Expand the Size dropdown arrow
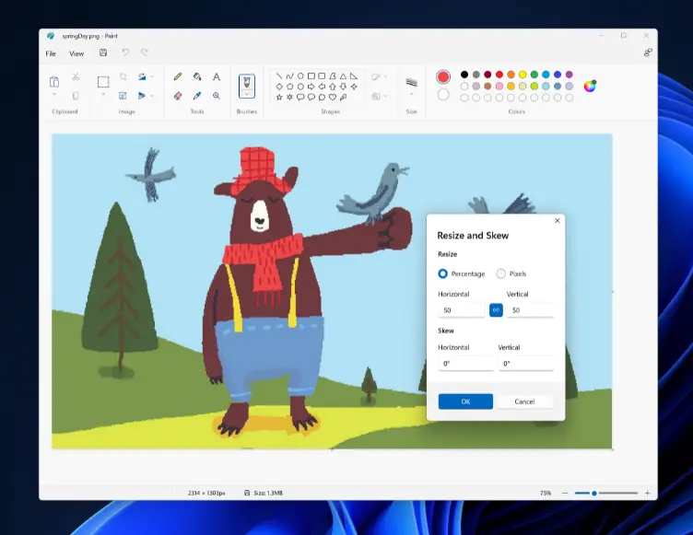 (411, 94)
